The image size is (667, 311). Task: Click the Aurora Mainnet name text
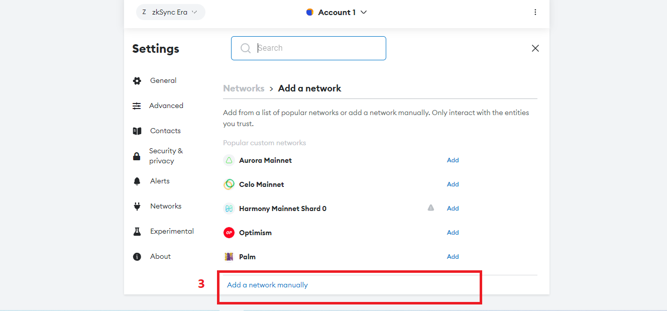pyautogui.click(x=265, y=160)
